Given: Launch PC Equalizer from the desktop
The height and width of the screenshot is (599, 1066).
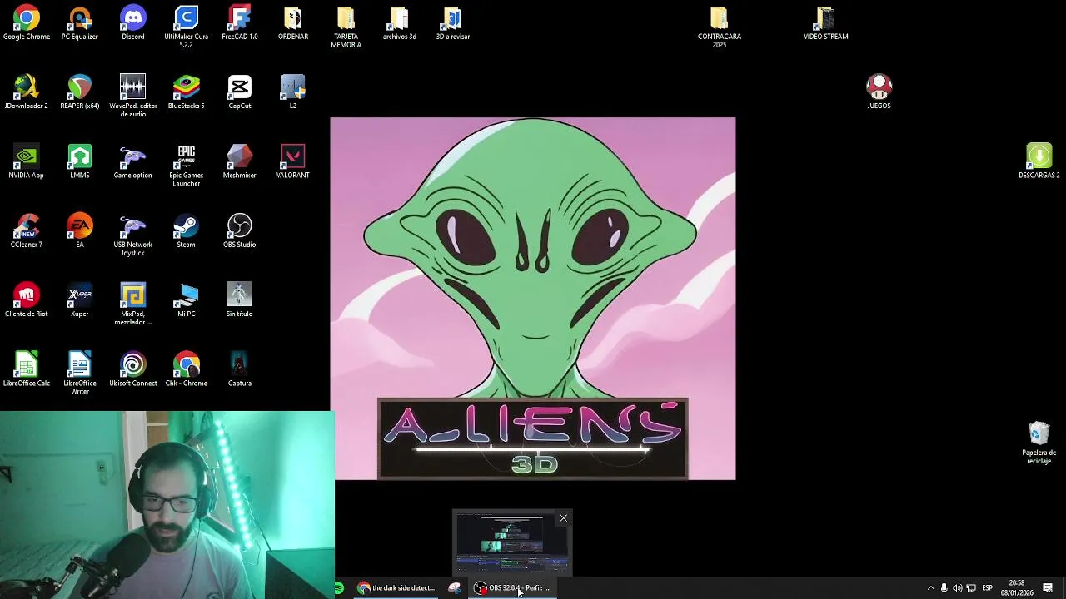Looking at the screenshot, I should [x=79, y=23].
